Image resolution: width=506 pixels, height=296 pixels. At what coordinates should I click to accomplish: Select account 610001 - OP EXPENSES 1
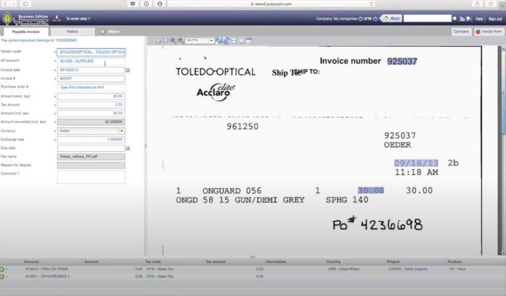point(48,276)
